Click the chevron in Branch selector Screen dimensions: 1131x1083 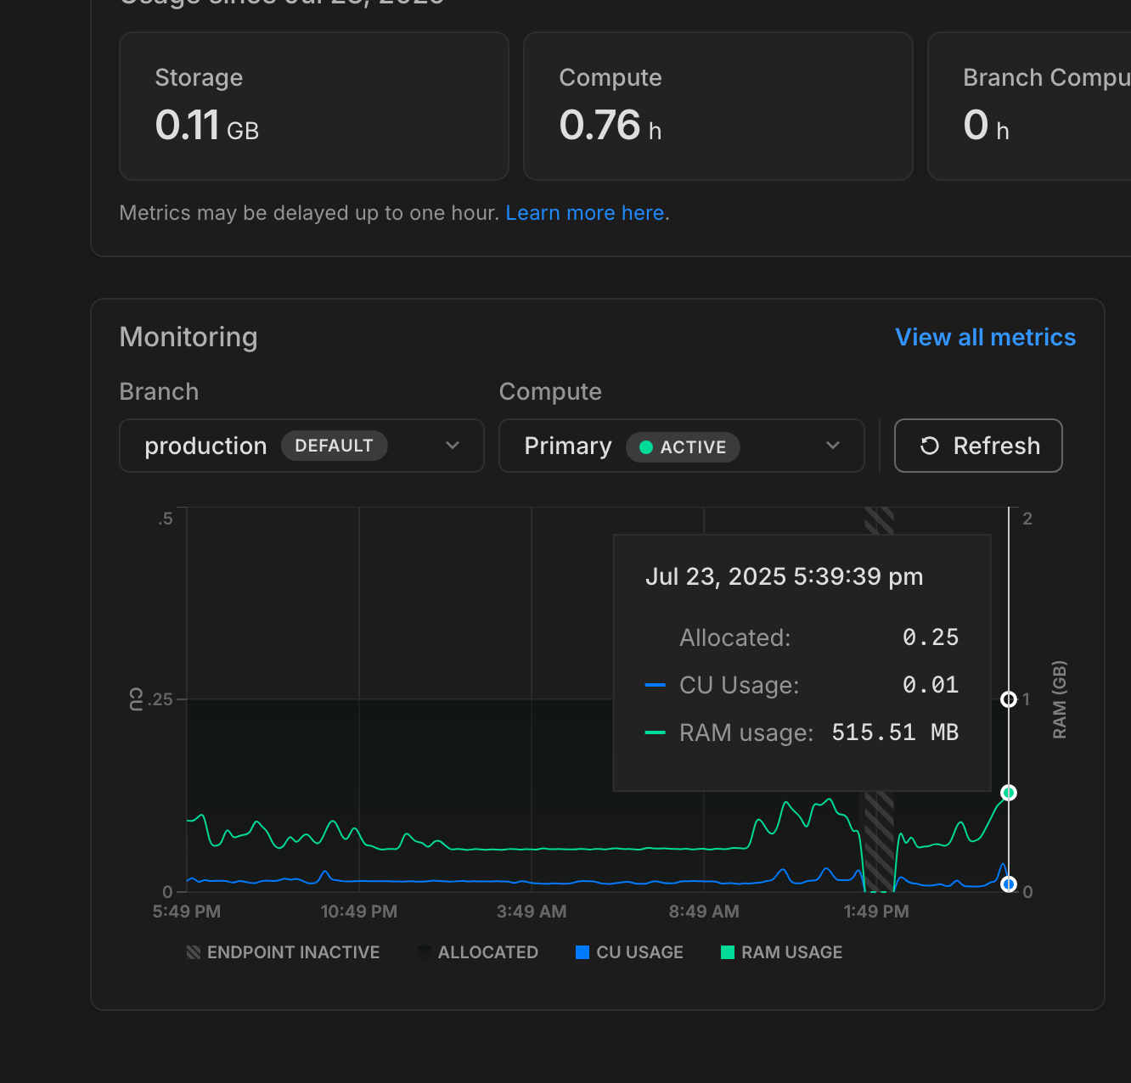click(x=453, y=446)
